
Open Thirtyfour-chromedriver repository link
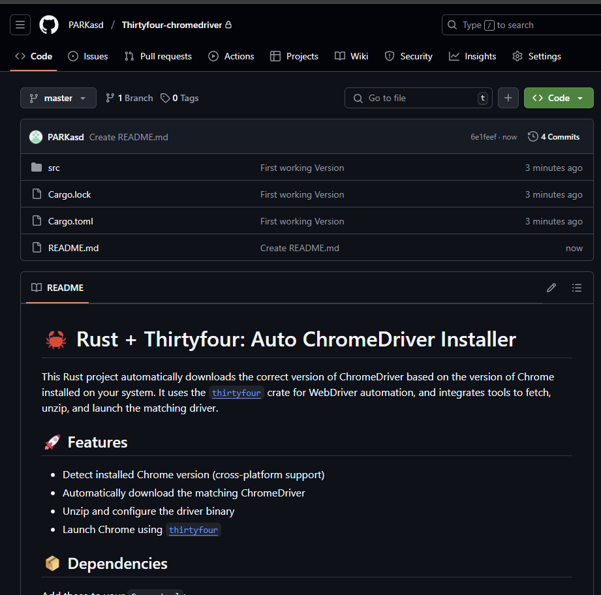click(x=172, y=25)
